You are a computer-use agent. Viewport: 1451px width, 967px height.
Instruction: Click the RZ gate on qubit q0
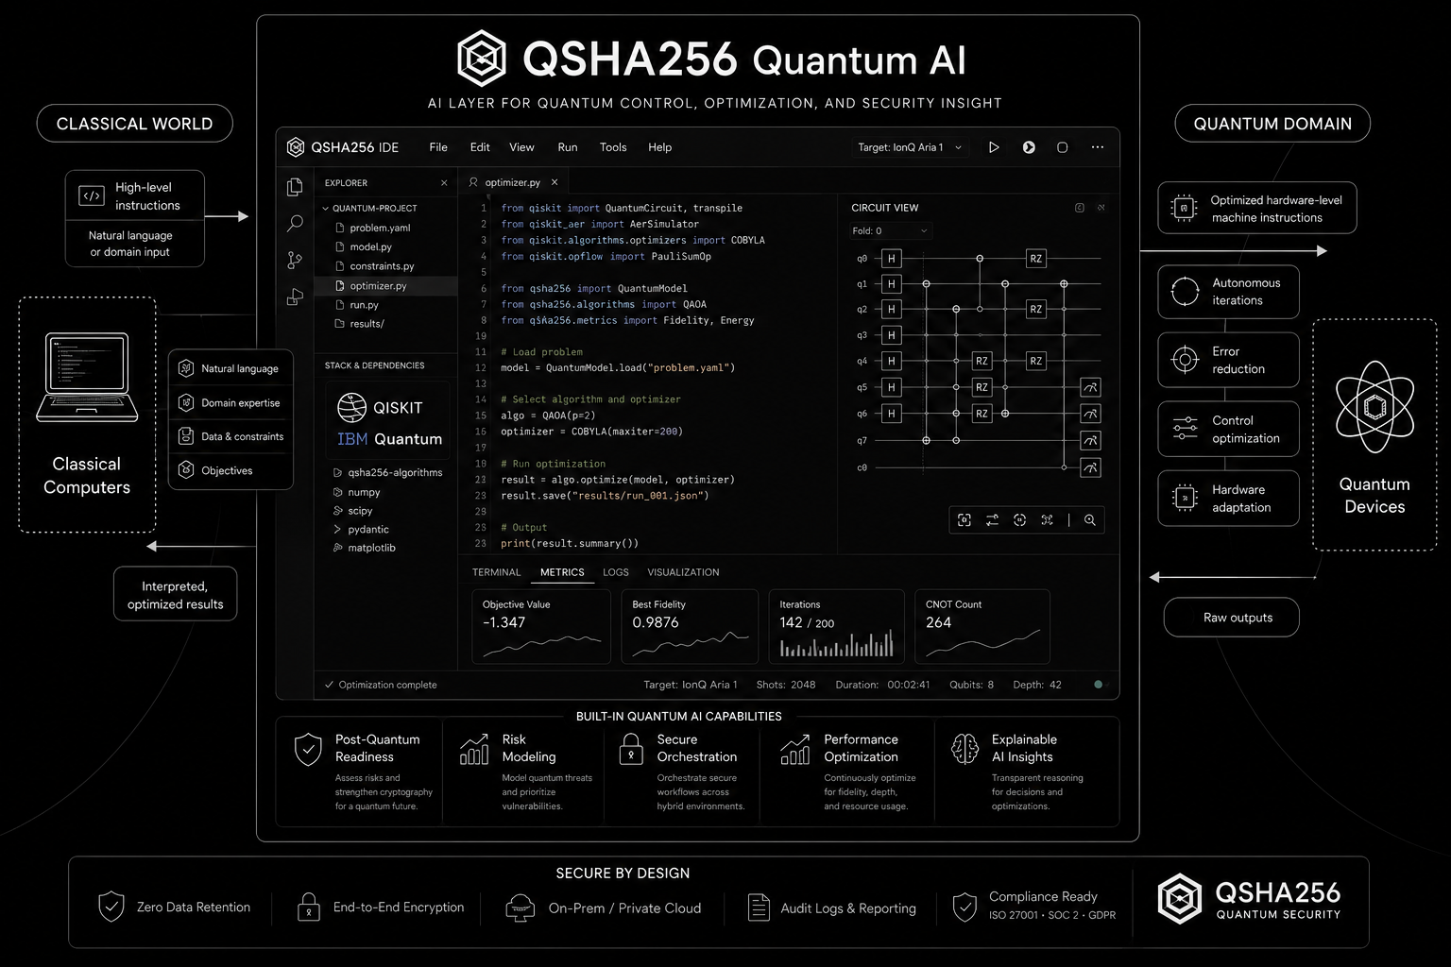pos(1036,259)
